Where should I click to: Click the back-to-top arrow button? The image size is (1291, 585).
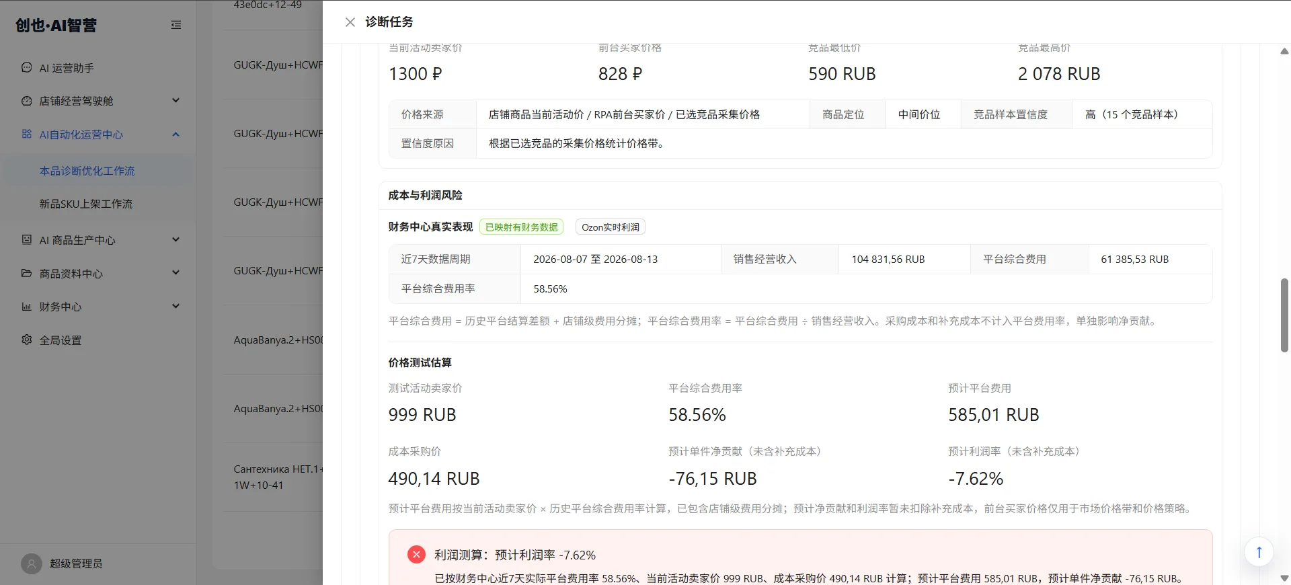point(1259,552)
